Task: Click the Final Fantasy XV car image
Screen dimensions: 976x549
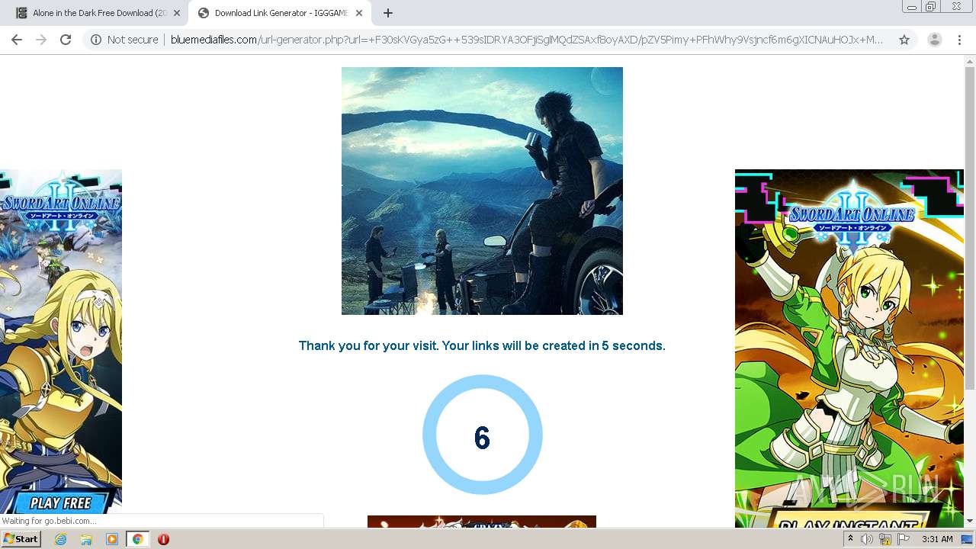Action: [x=482, y=191]
